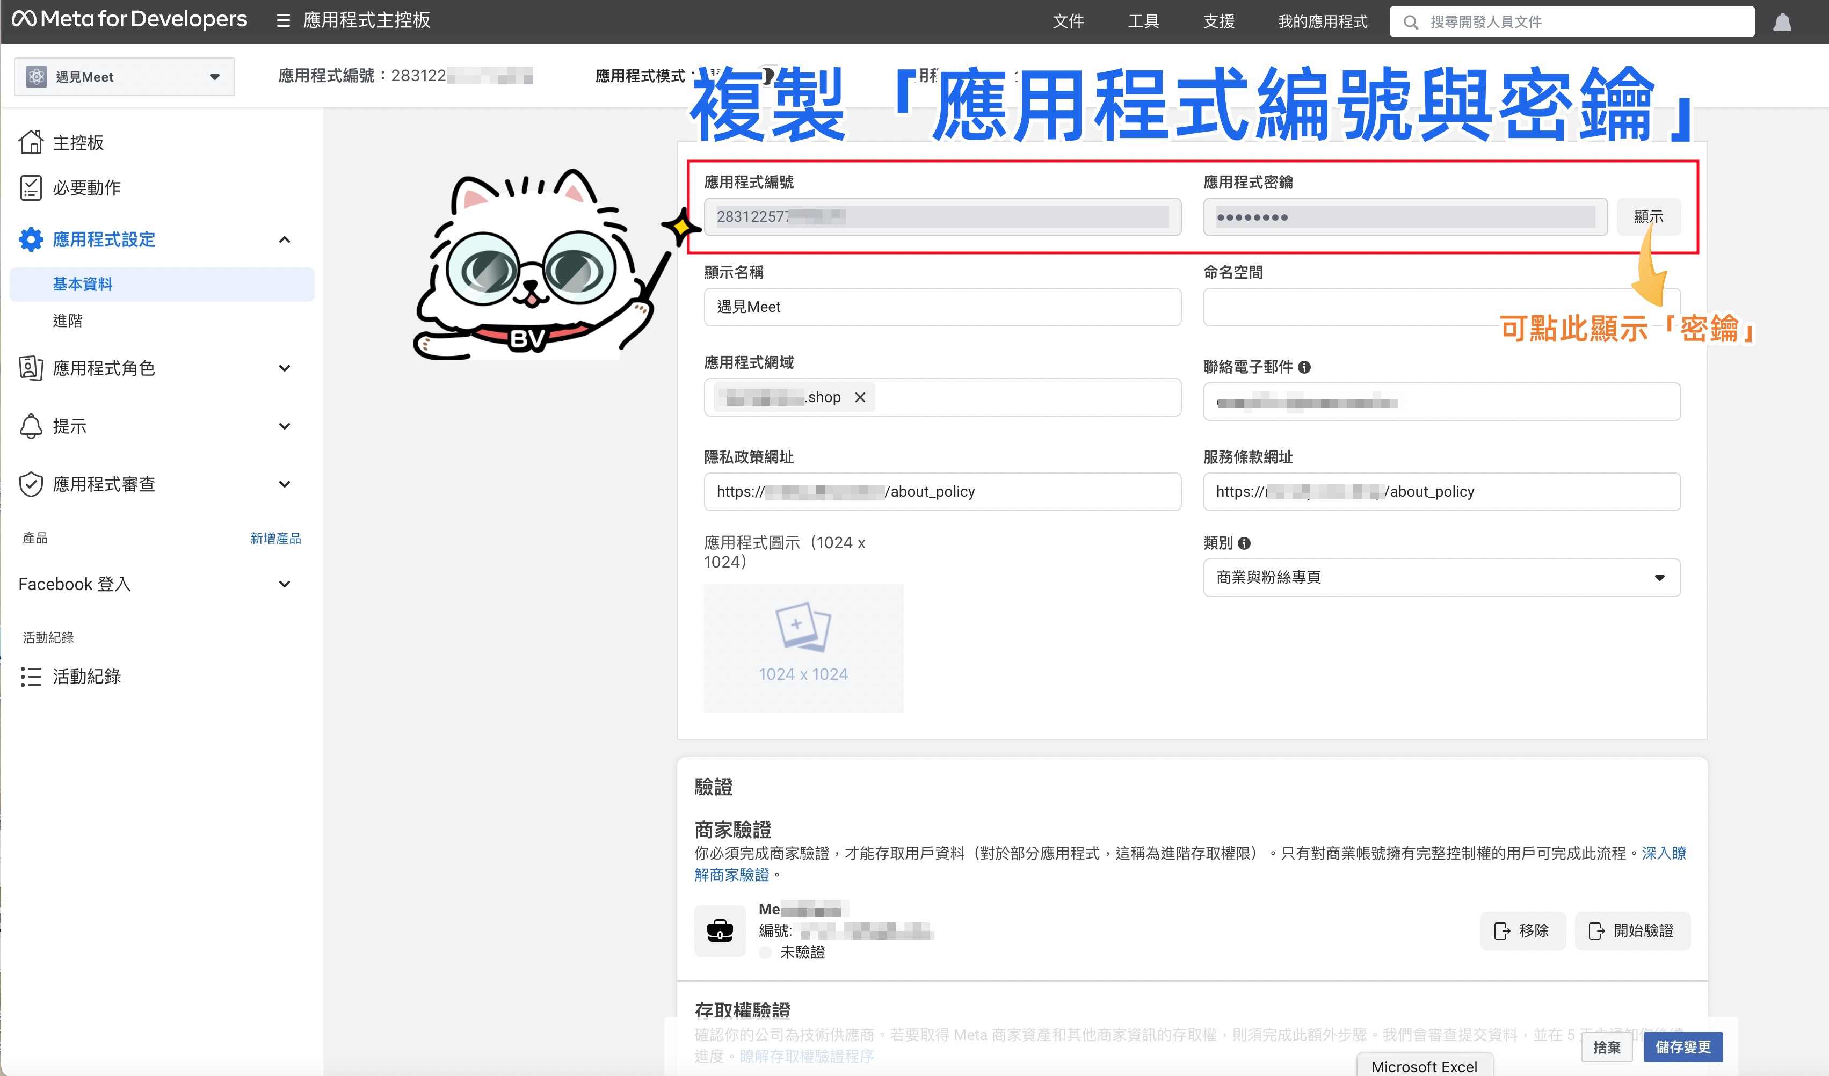Click the 新增產品 link
Viewport: 1829px width, 1076px height.
click(275, 539)
